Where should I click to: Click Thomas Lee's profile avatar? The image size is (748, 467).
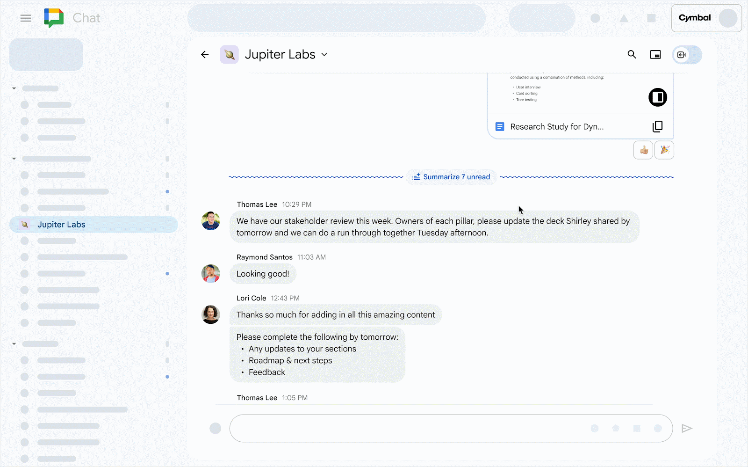click(211, 221)
